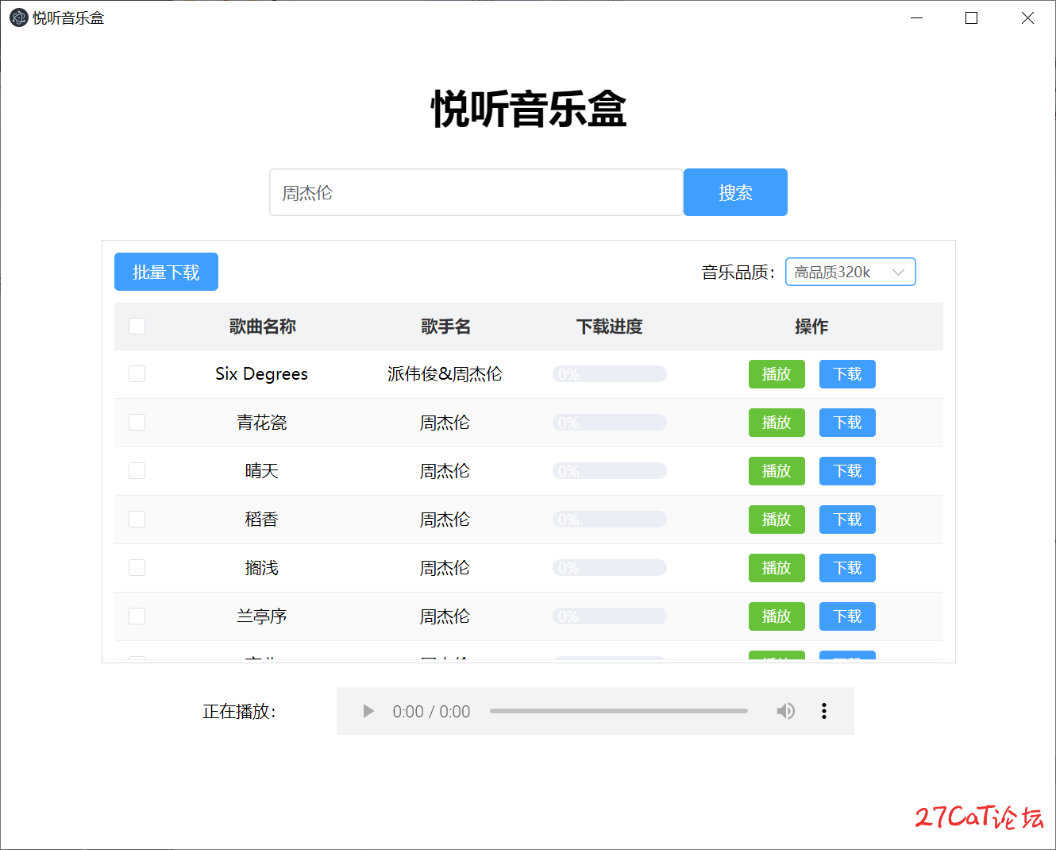This screenshot has width=1056, height=850.
Task: Click the 0:00 / 0:00 time display
Action: (431, 712)
